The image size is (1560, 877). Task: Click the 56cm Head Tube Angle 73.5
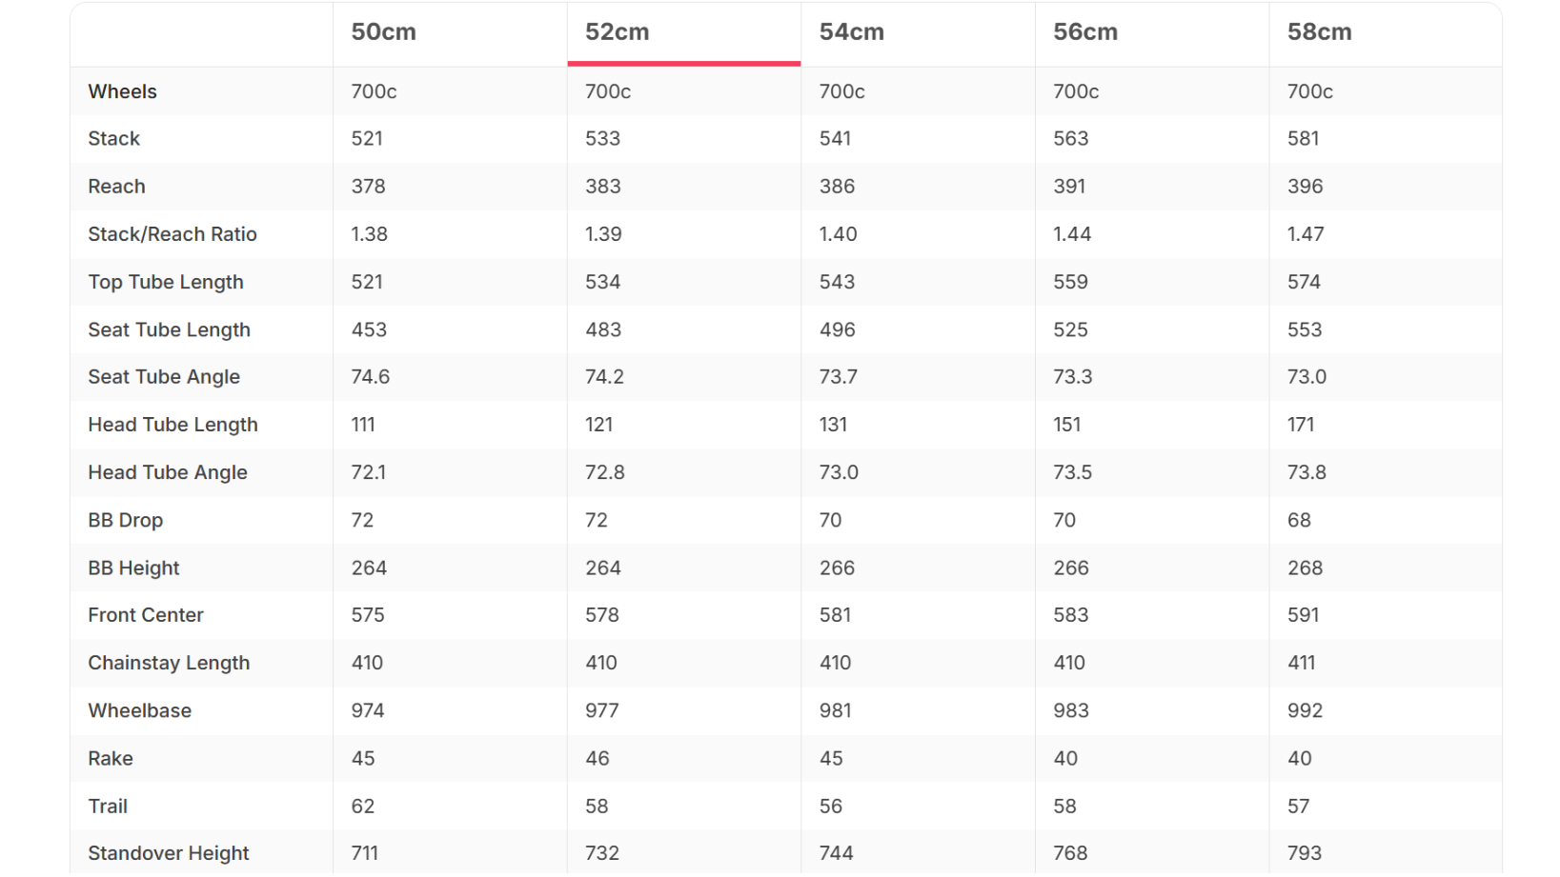coord(1072,472)
